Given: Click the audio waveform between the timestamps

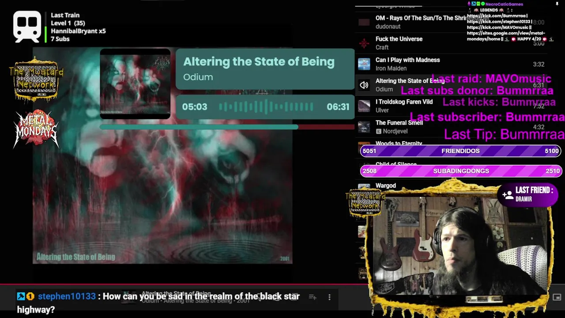Looking at the screenshot, I should point(266,107).
